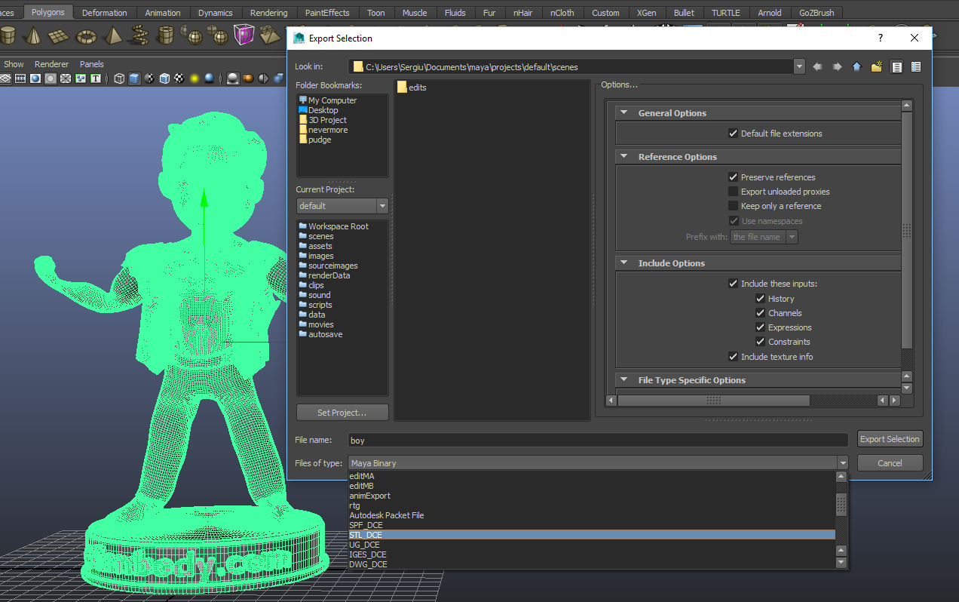The height and width of the screenshot is (602, 959).
Task: Click the polygon helix shelf icon
Action: tap(139, 35)
